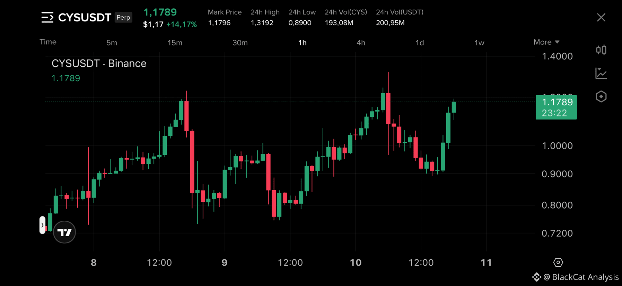Expand the More timeframes dropdown
Screen dimensions: 622x286
[546, 42]
